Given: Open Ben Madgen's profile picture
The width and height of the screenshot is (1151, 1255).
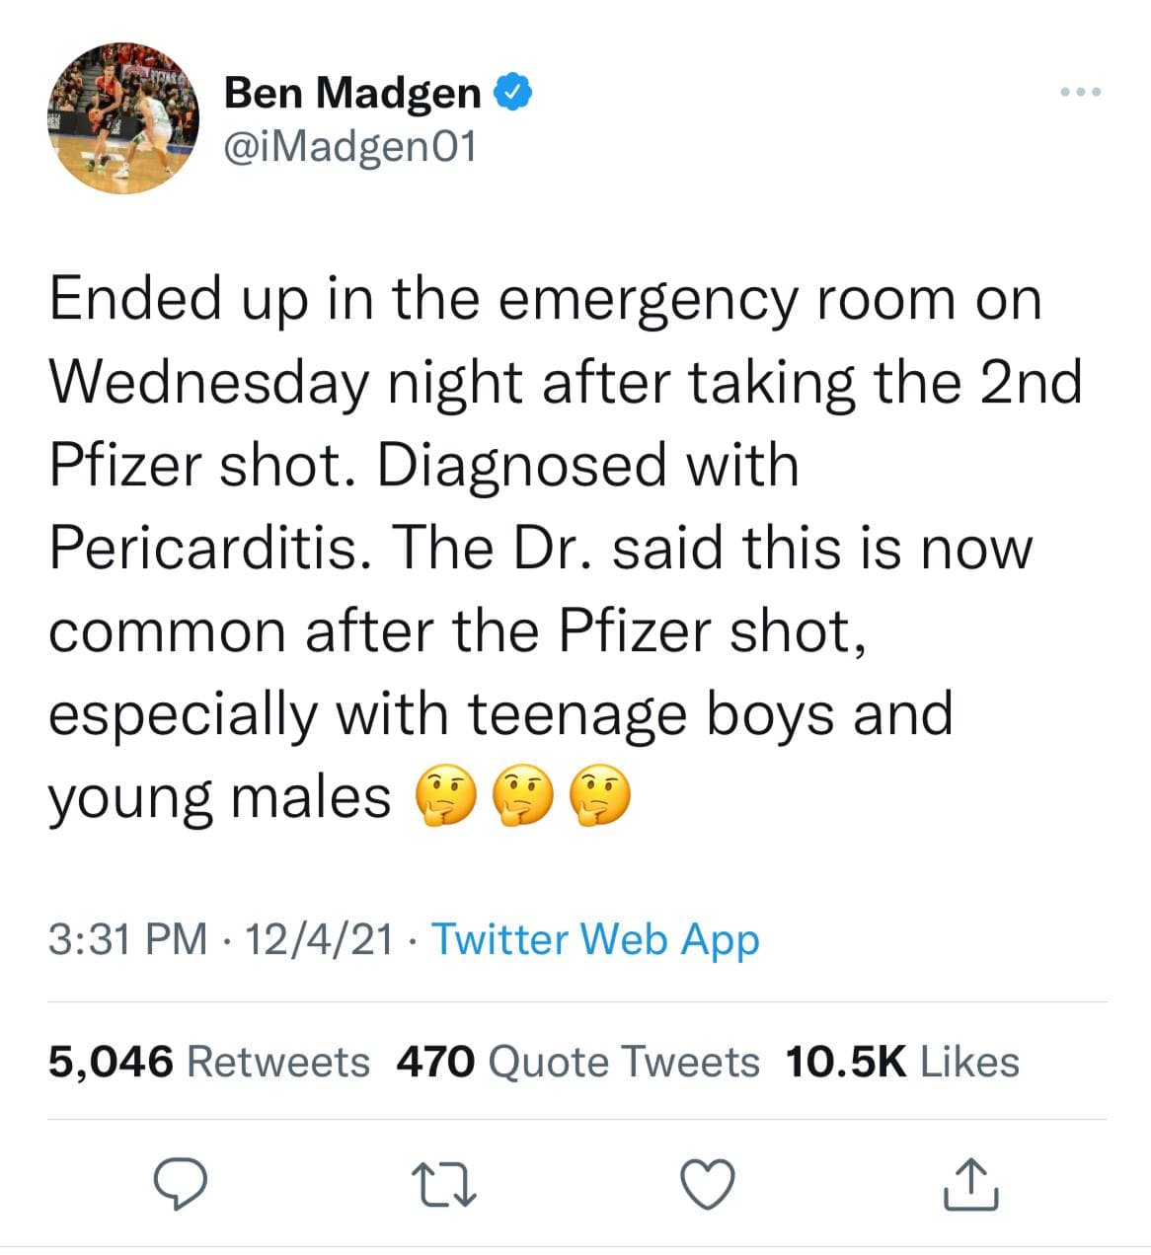Looking at the screenshot, I should click(x=122, y=118).
